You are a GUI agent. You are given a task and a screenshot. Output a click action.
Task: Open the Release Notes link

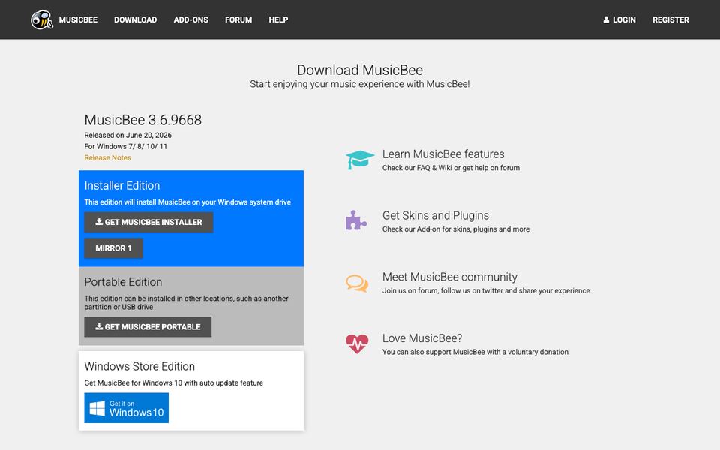click(x=107, y=157)
